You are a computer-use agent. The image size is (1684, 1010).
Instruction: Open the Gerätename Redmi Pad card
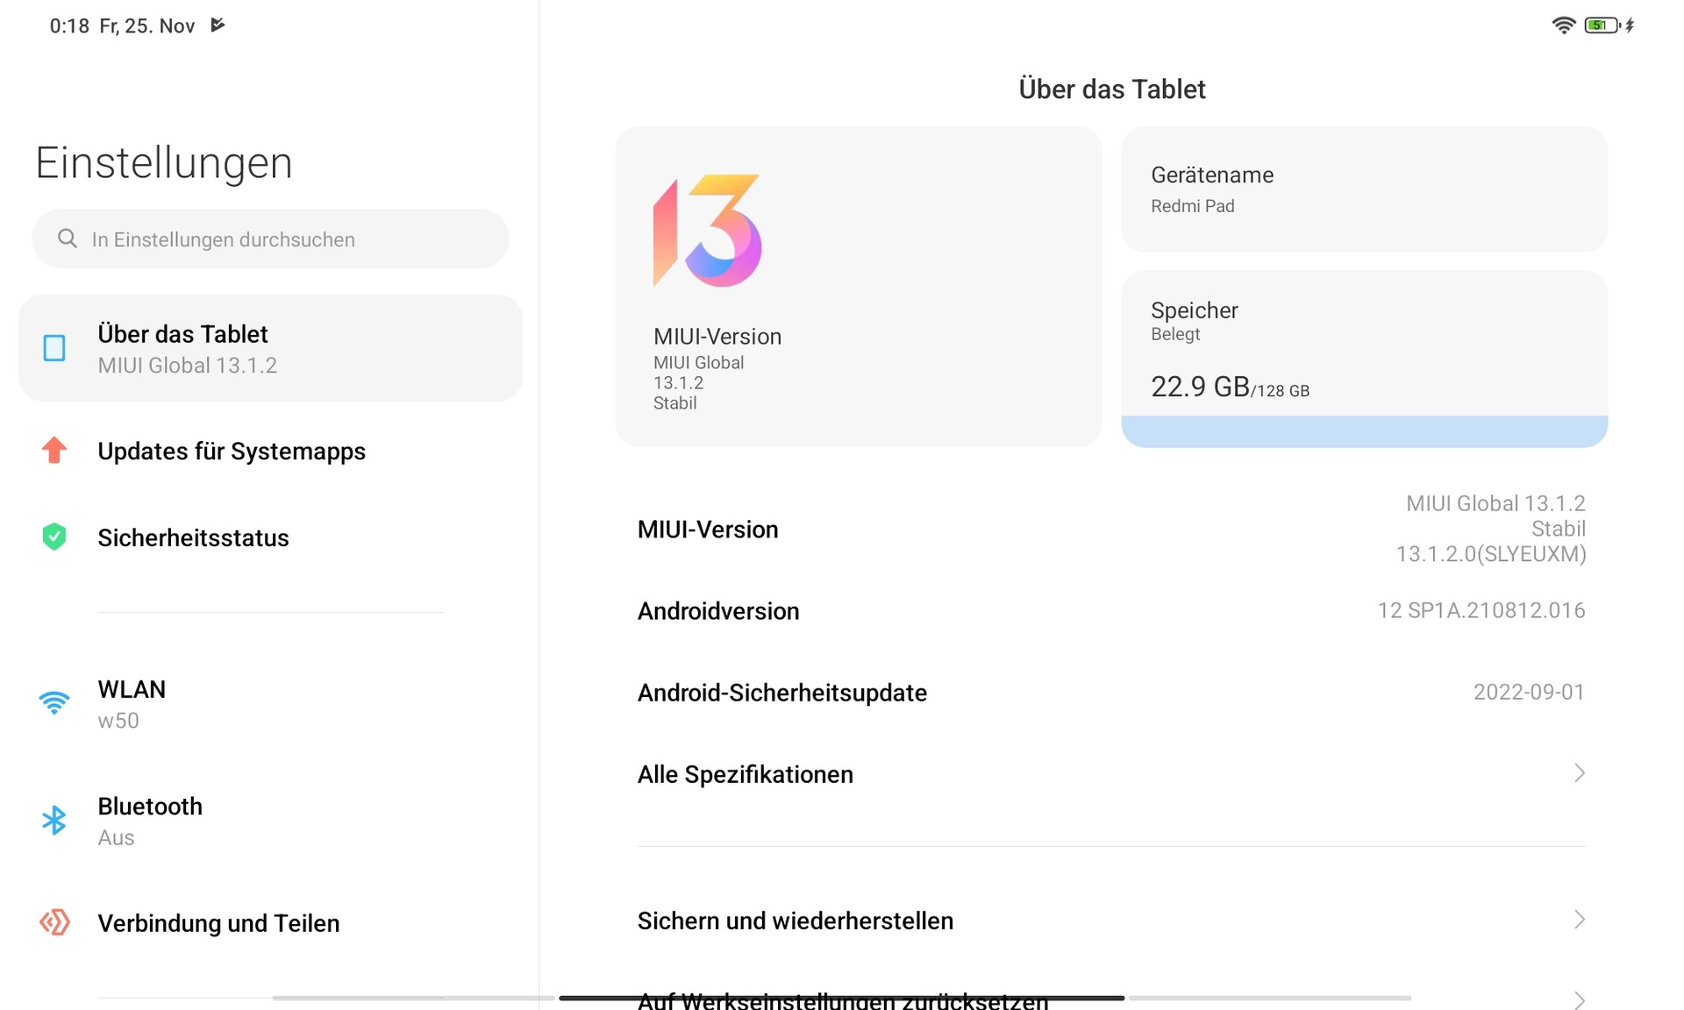[1364, 189]
